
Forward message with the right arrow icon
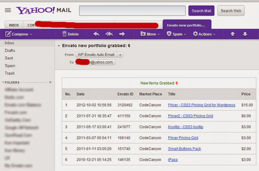[122, 34]
